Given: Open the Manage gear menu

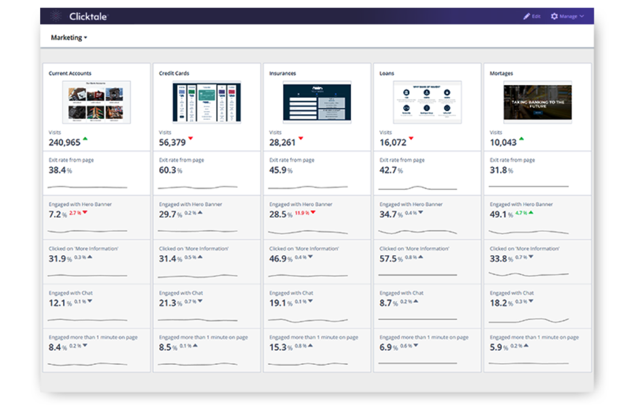Looking at the screenshot, I should [567, 16].
